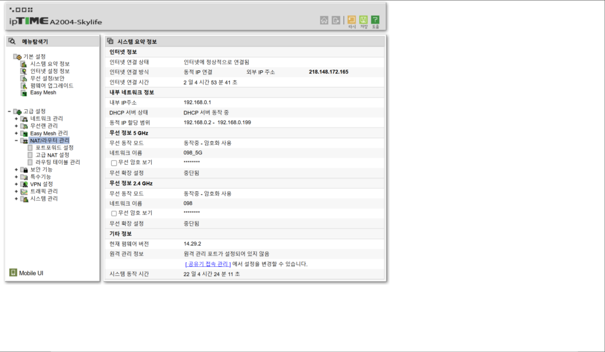Select 인터넷 설정 정보 menu item
The width and height of the screenshot is (605, 352).
tap(50, 71)
